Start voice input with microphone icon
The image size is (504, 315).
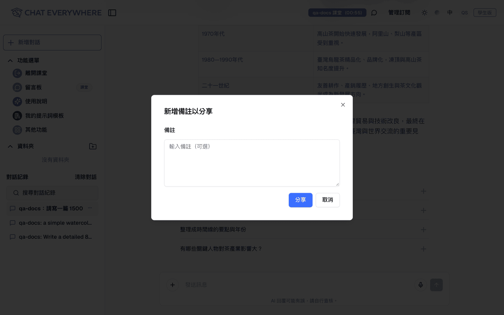(x=421, y=285)
